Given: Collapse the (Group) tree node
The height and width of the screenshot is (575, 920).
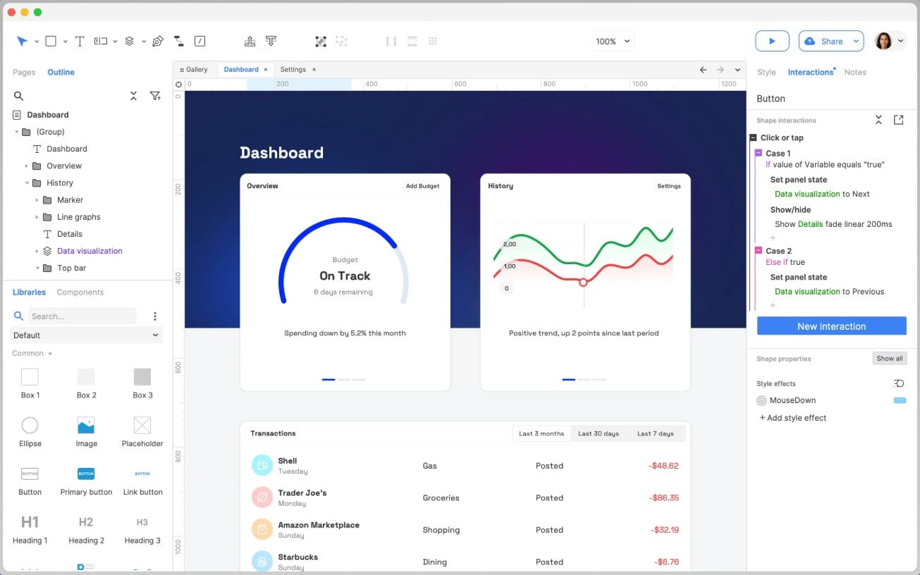Looking at the screenshot, I should click(16, 132).
